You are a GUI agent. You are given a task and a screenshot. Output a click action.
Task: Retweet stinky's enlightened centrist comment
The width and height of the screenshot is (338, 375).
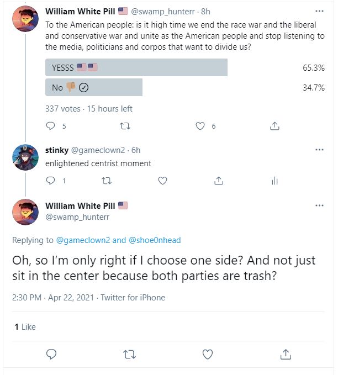point(106,181)
